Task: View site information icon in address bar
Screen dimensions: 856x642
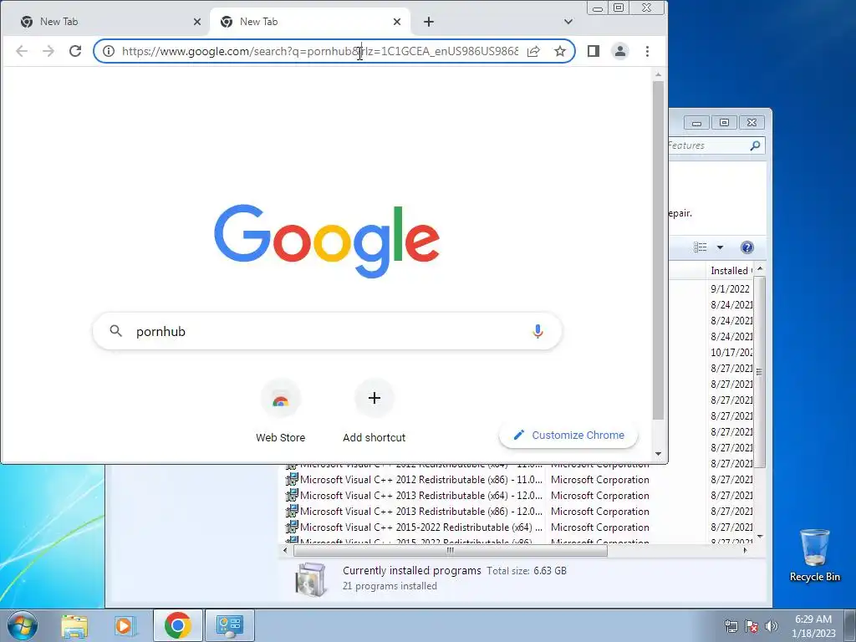Action: coord(109,51)
